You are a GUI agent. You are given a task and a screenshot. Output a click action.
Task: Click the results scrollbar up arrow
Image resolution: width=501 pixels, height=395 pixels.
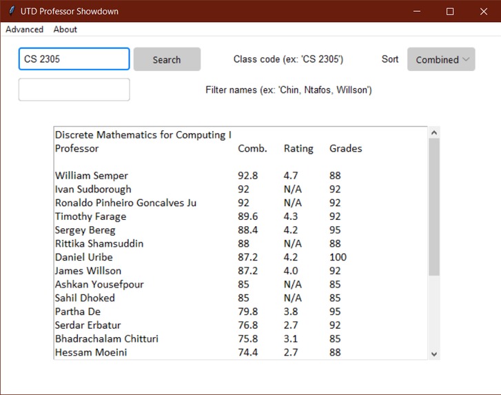coord(434,132)
